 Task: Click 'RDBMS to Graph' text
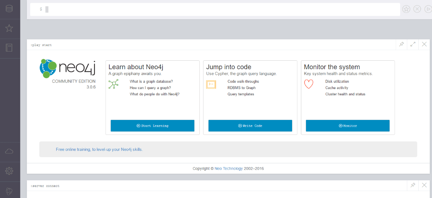point(241,88)
